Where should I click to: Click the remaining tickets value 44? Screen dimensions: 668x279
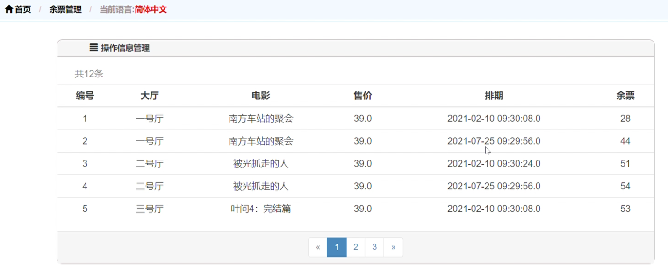[x=625, y=141]
